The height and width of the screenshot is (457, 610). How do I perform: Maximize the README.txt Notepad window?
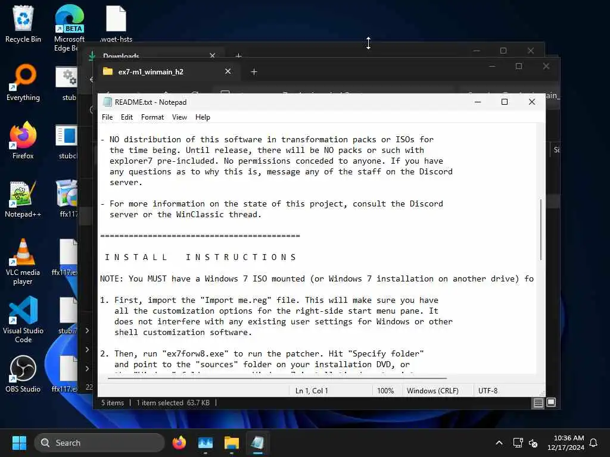(x=505, y=102)
